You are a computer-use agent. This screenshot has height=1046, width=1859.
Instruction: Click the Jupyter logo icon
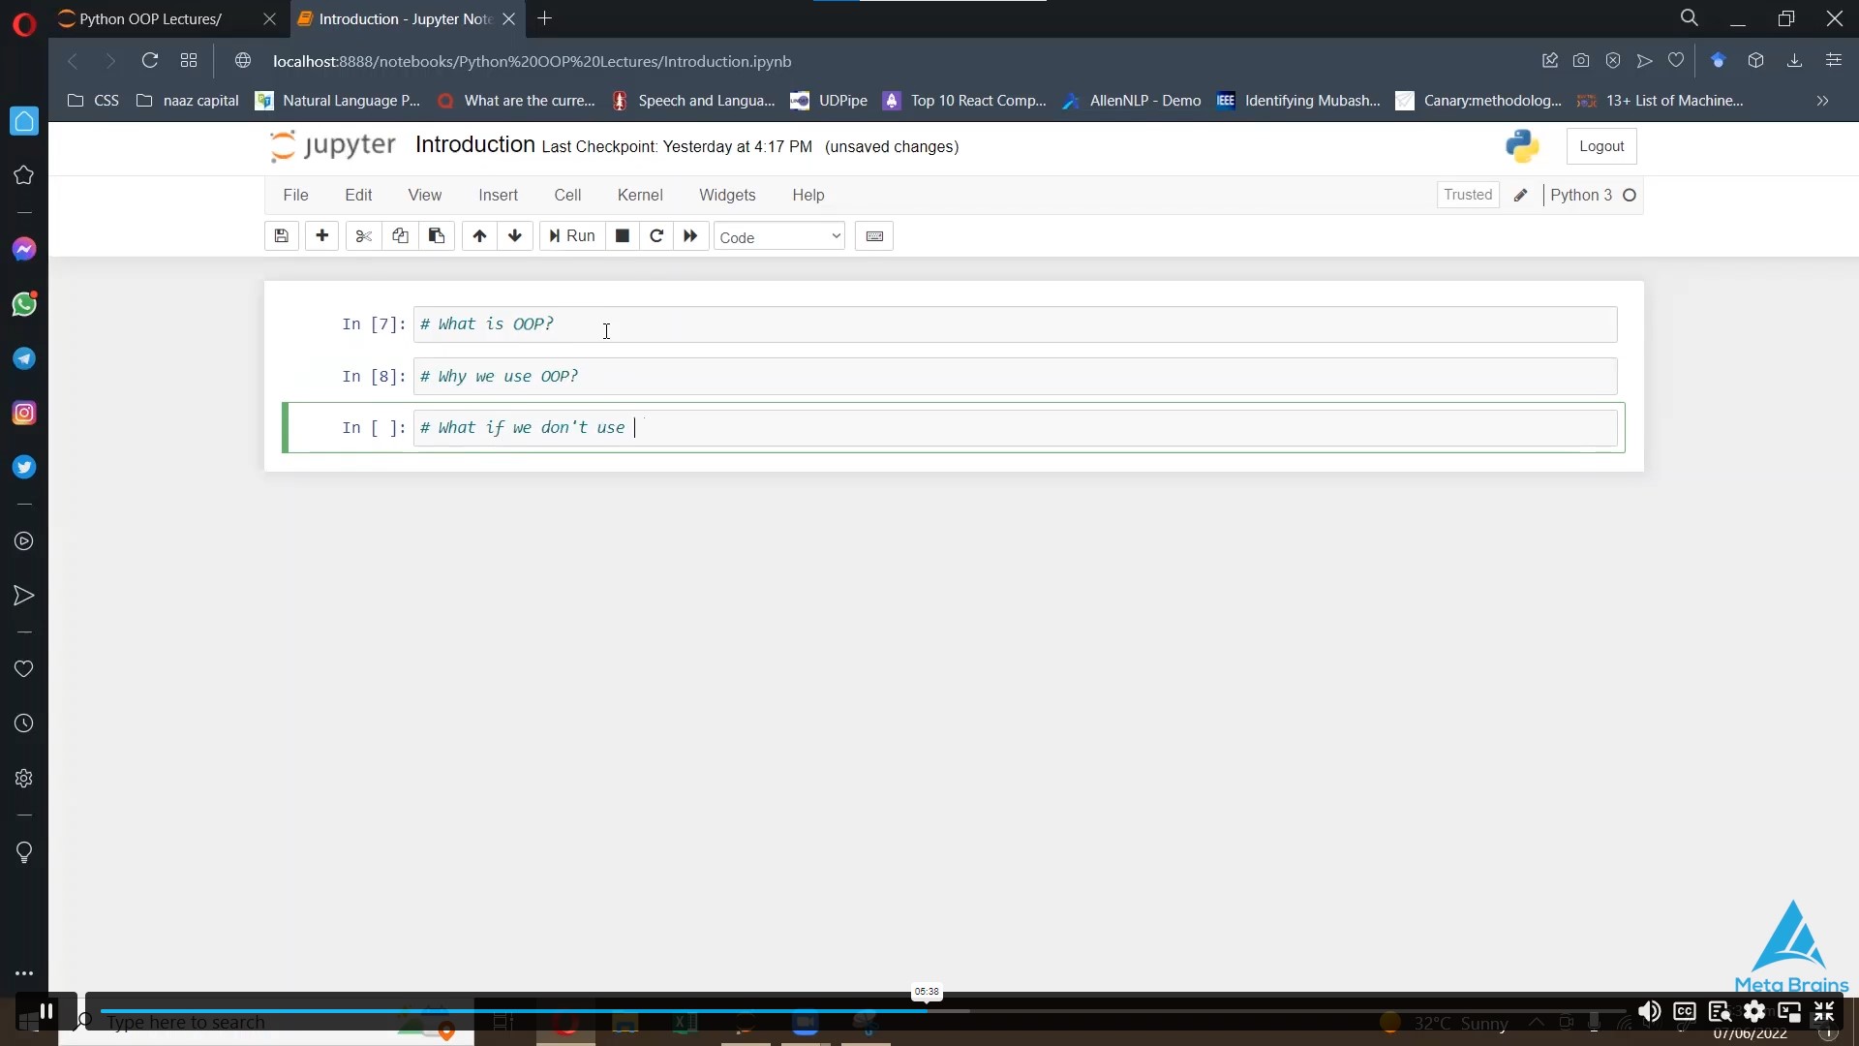[284, 143]
